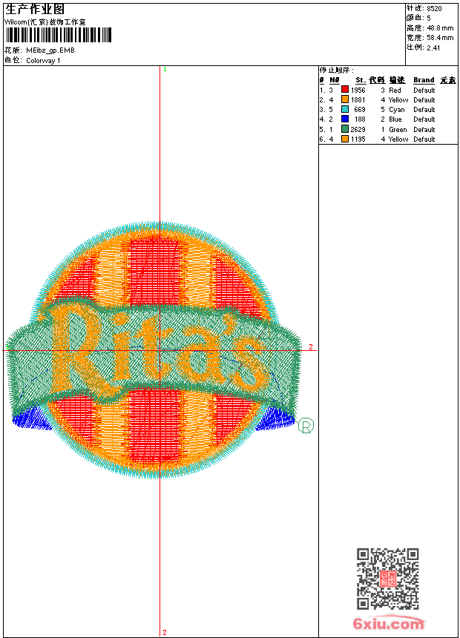This screenshot has width=460, height=638.
Task: Click the stitch count 1956
Action: click(358, 91)
